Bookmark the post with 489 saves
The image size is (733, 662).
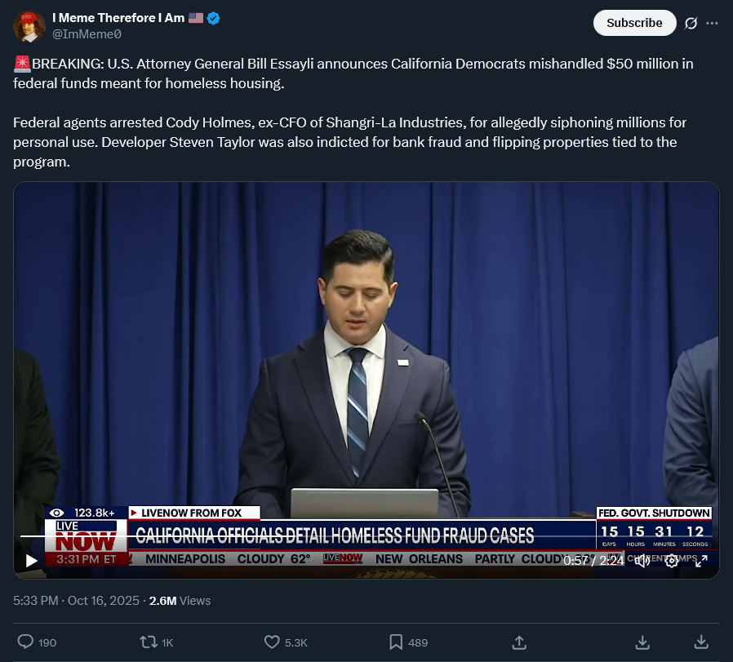point(409,642)
